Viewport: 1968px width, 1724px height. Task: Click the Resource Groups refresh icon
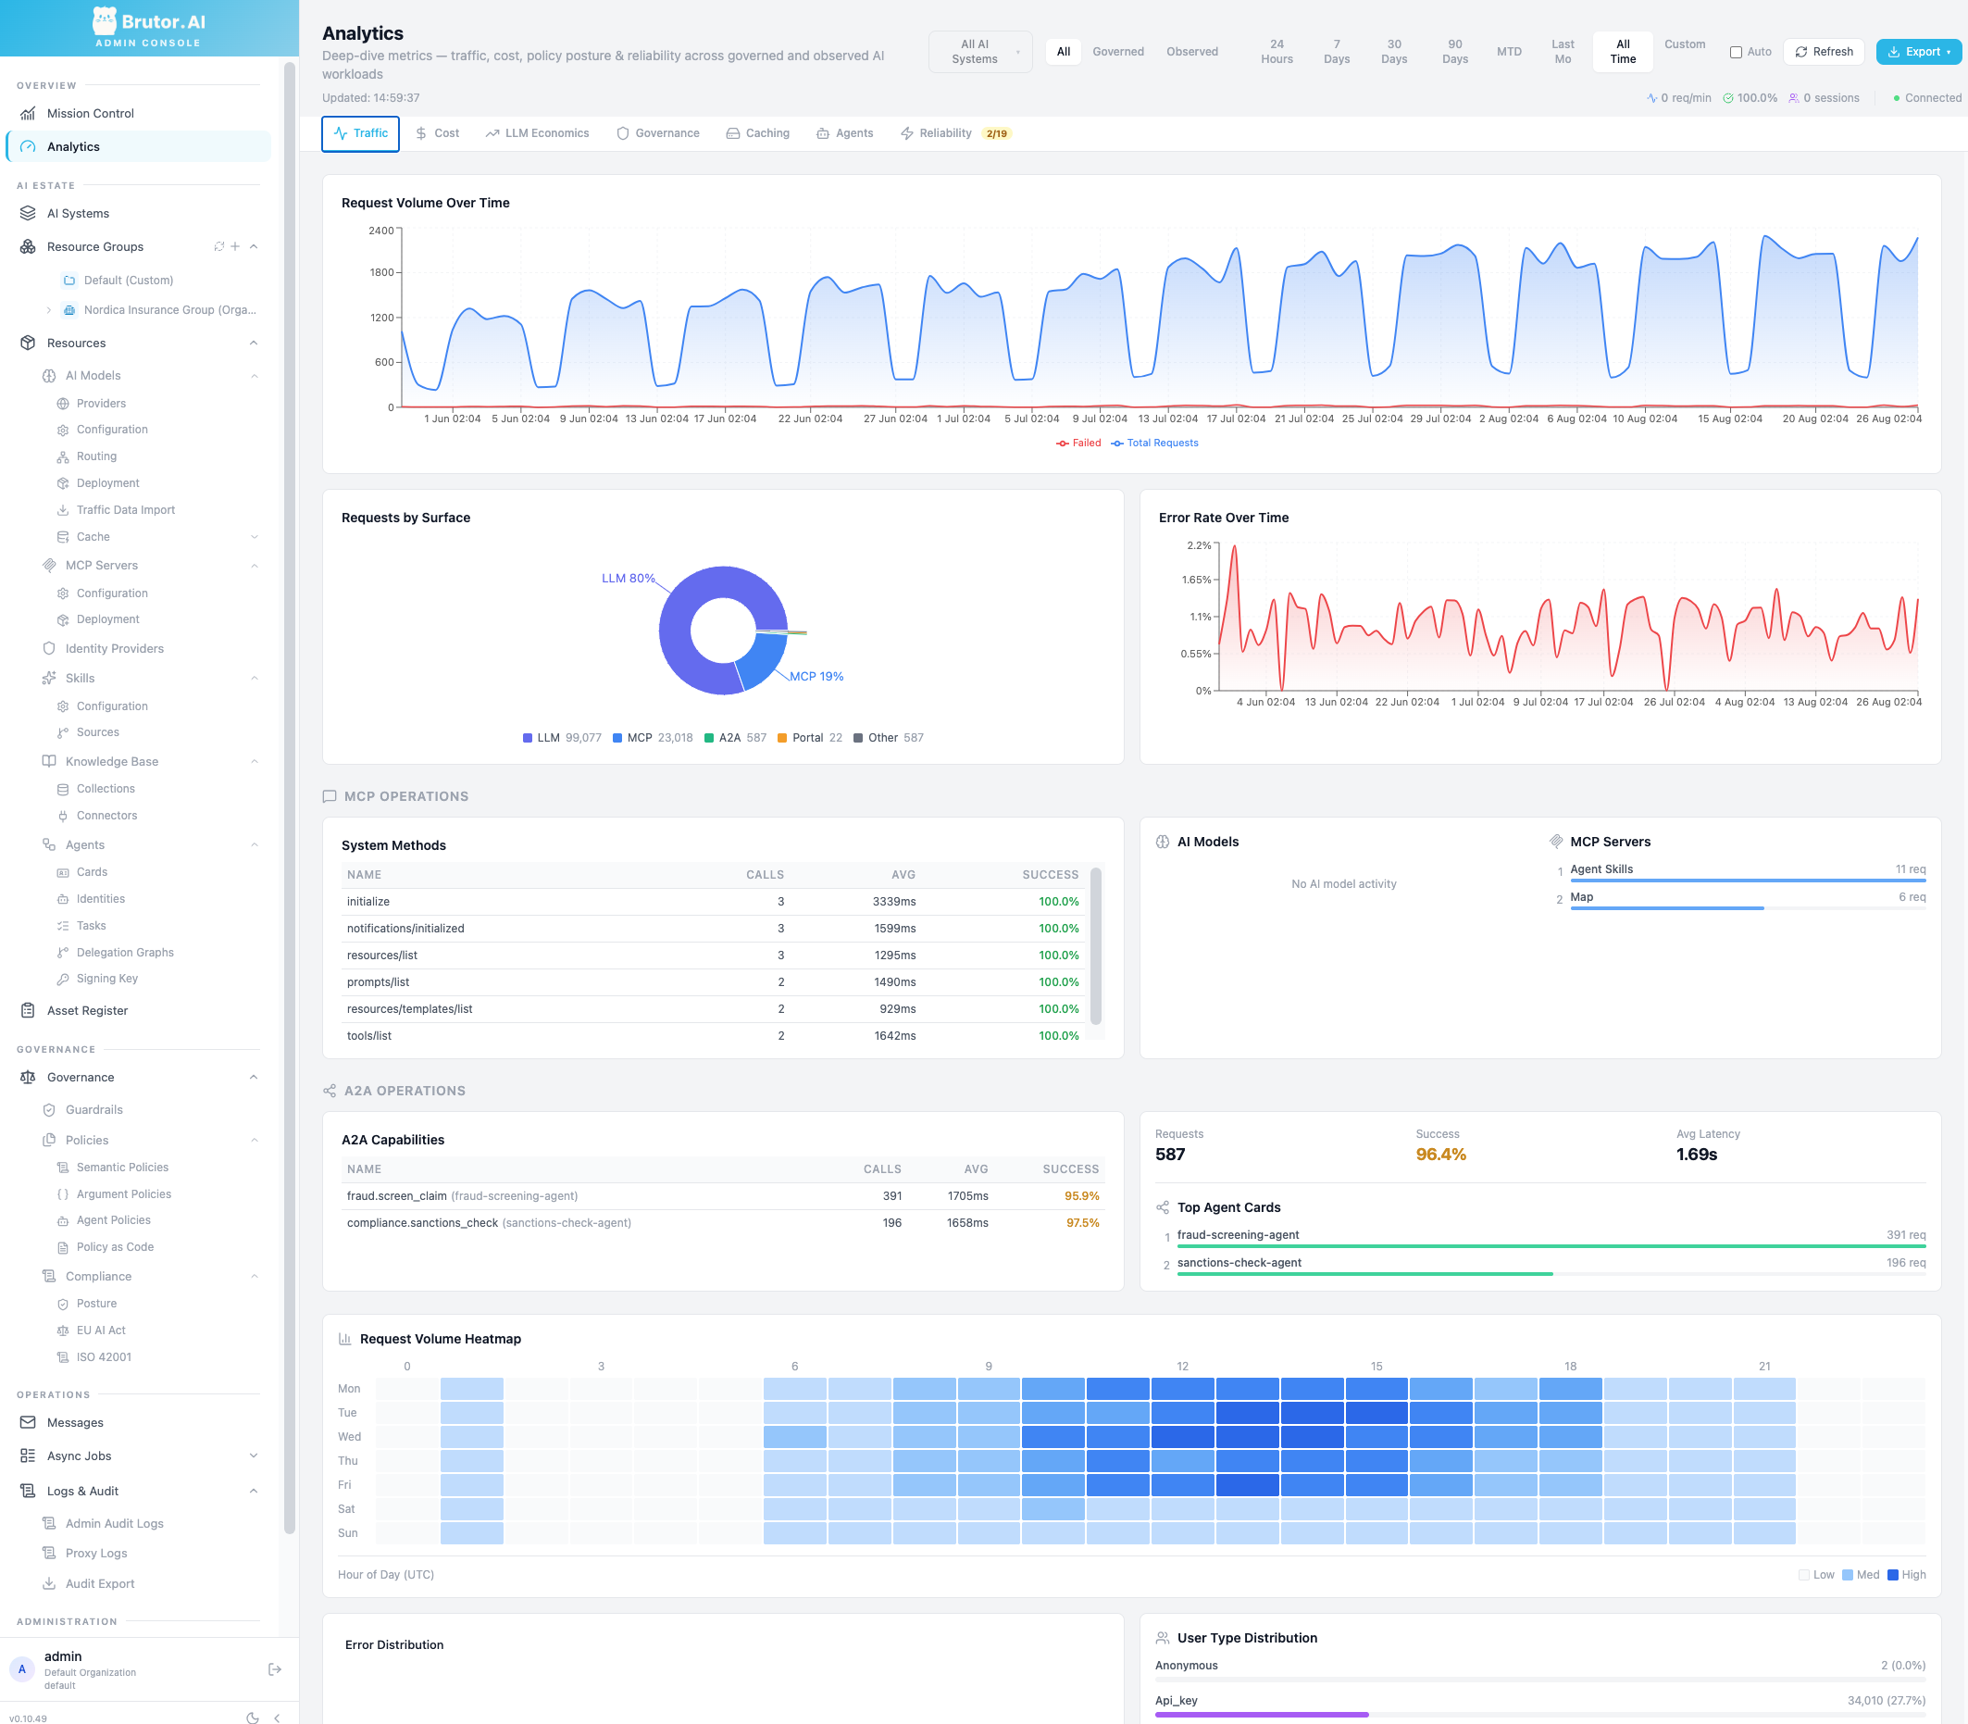click(x=219, y=246)
